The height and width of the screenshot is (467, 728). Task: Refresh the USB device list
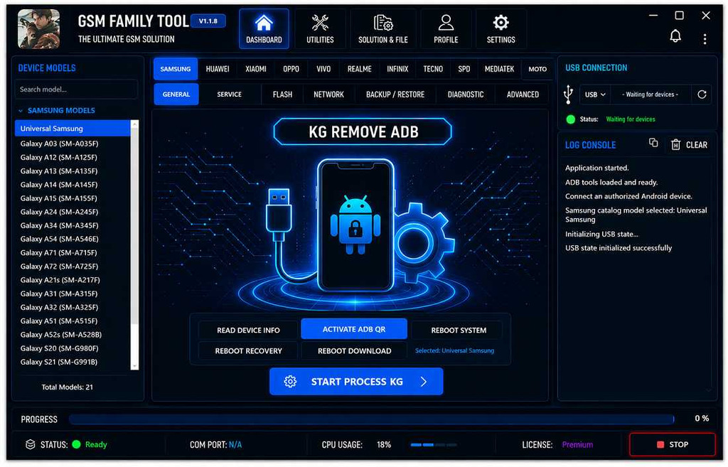pyautogui.click(x=702, y=95)
